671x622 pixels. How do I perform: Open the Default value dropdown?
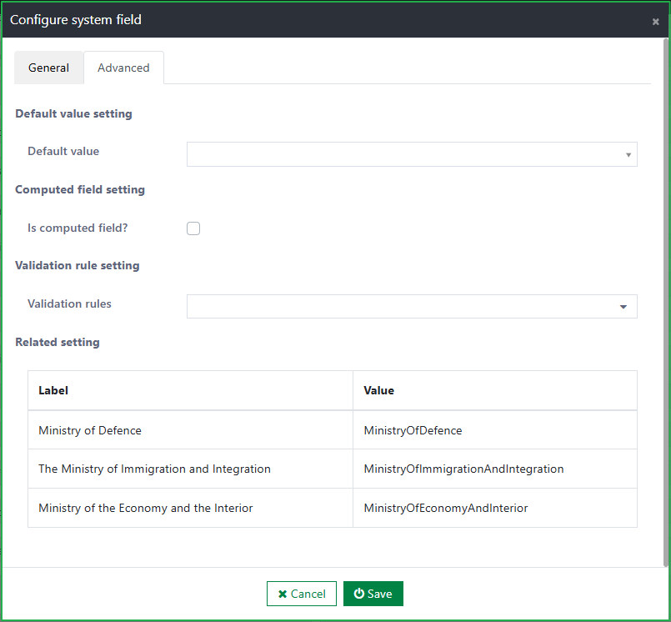[x=412, y=154]
